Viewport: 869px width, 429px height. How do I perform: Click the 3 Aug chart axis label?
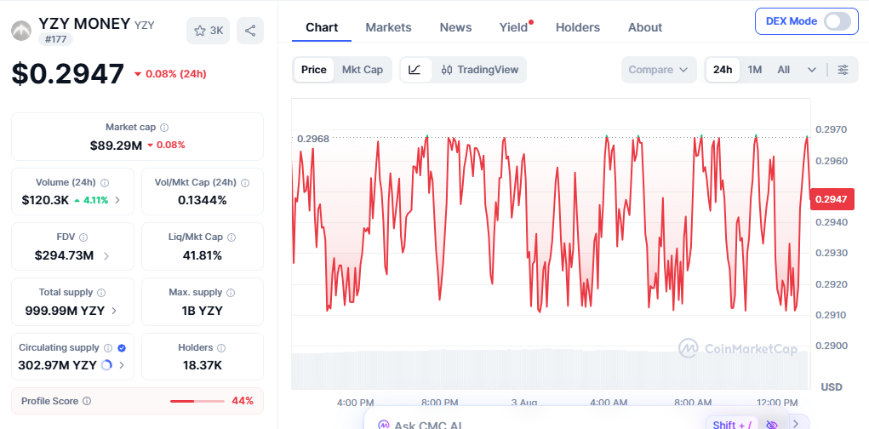(x=523, y=403)
